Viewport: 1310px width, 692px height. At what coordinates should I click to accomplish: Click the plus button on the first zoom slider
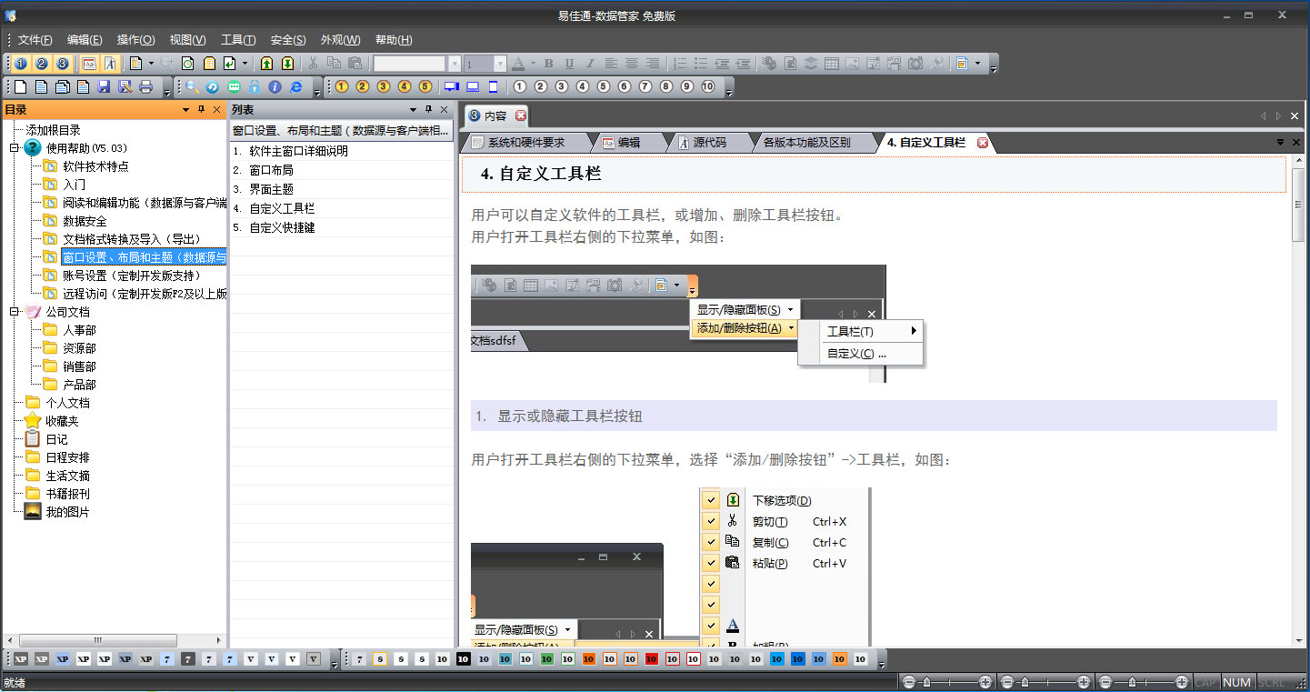(x=985, y=680)
